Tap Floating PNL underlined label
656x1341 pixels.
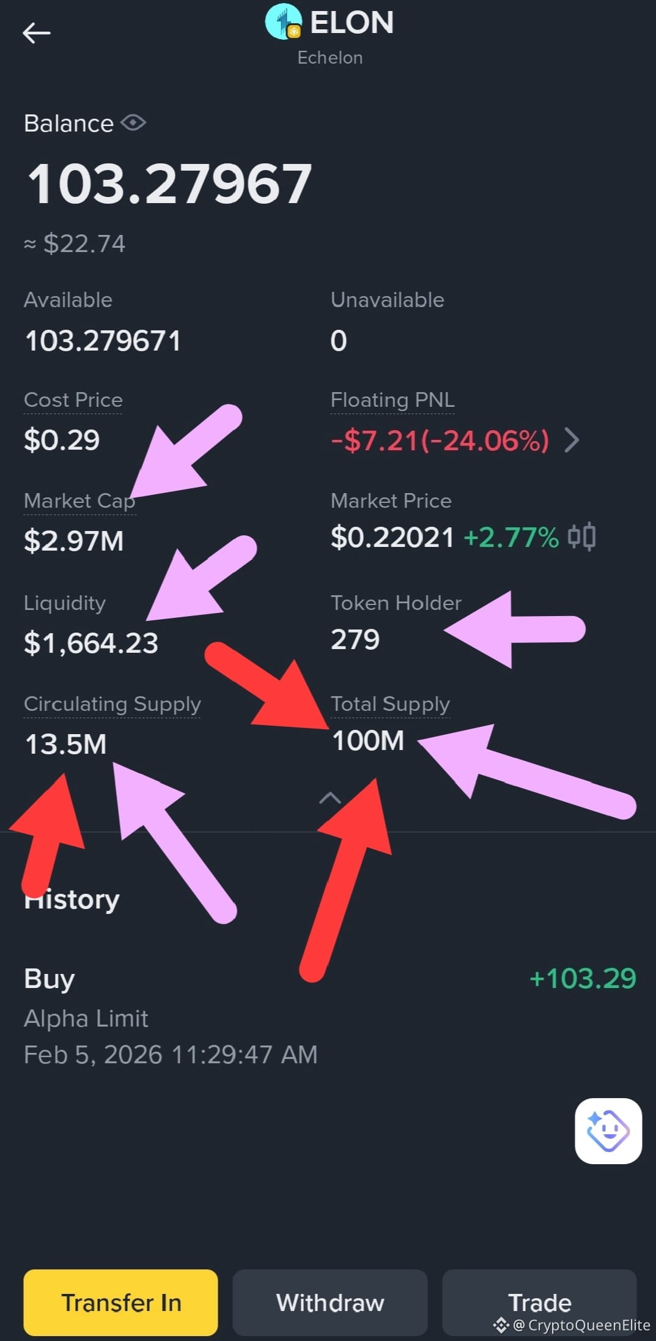point(392,400)
